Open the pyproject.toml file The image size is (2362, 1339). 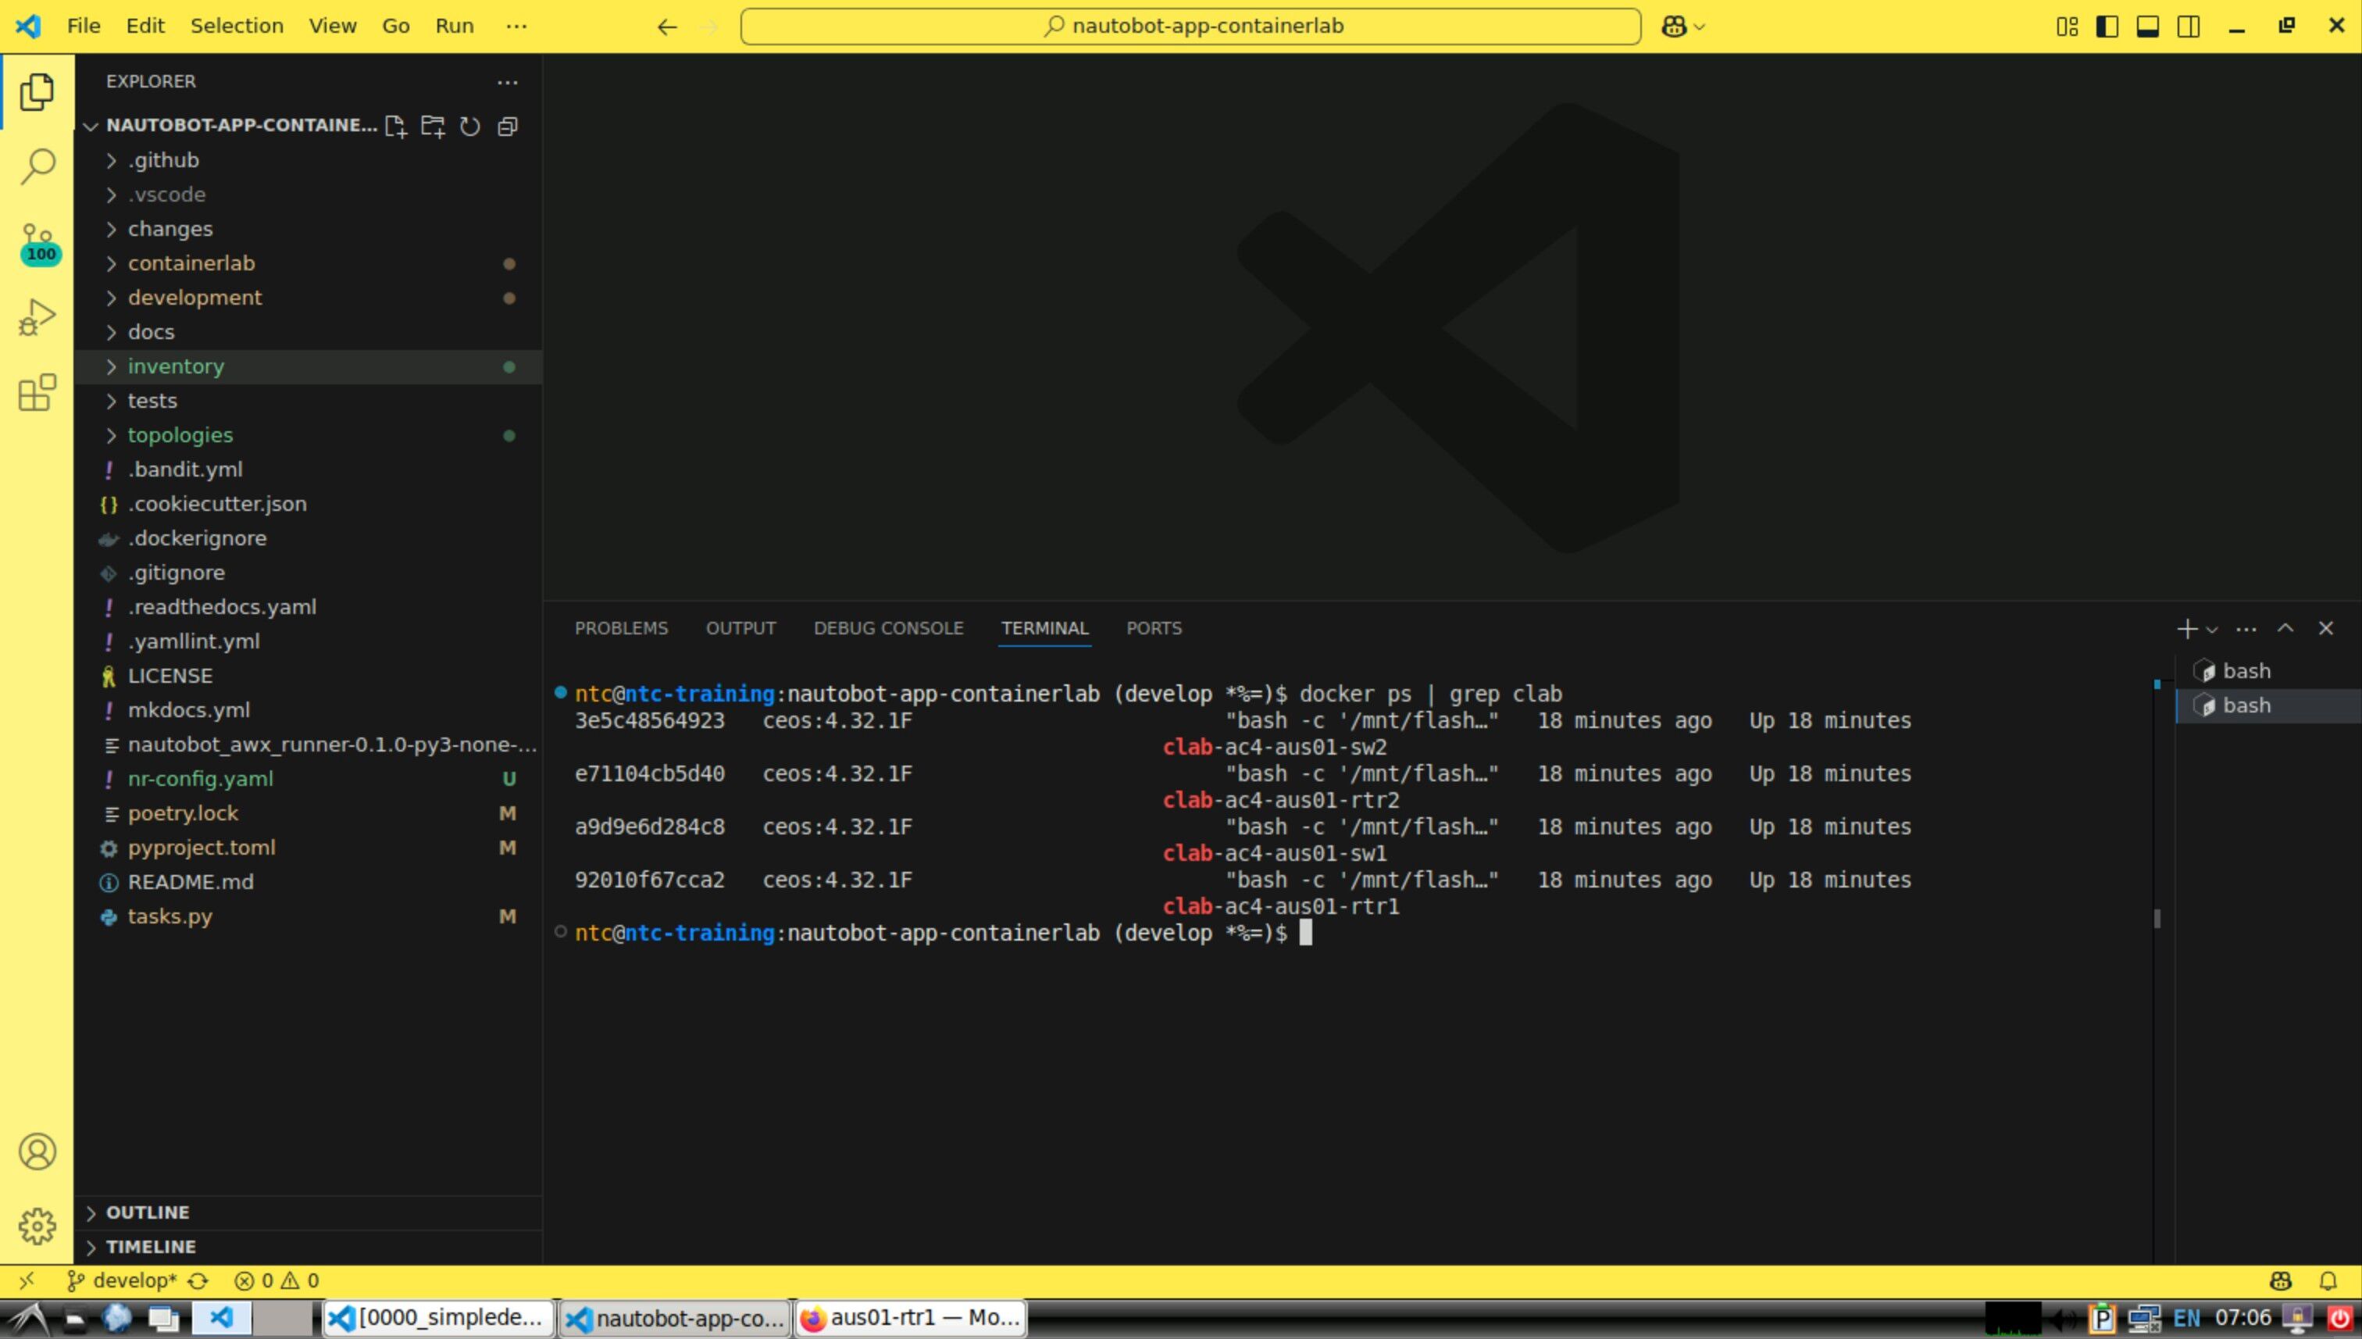pos(202,847)
